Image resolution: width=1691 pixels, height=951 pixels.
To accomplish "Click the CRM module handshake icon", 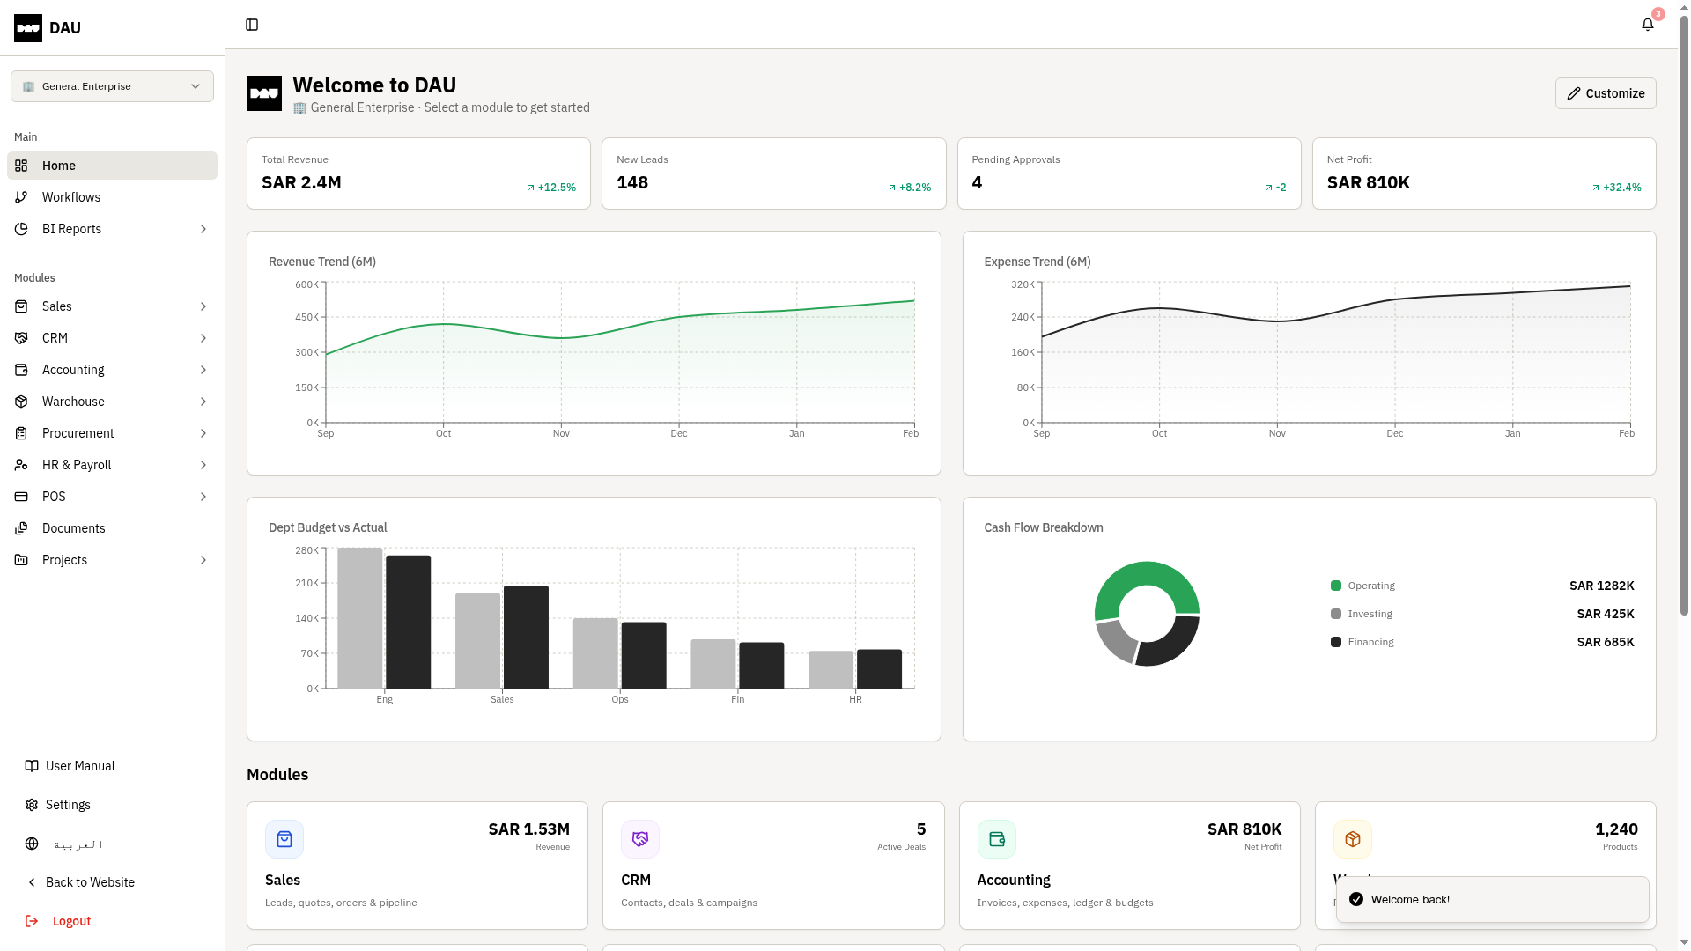I will (x=640, y=839).
